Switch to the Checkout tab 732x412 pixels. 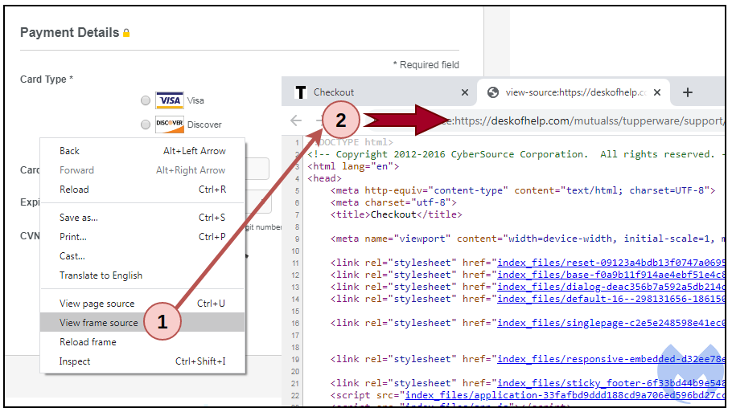pos(362,92)
